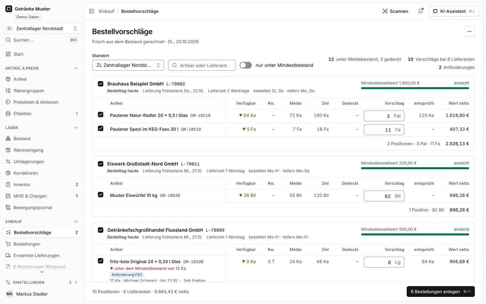Click the Einkauf breadcrumb link
The width and height of the screenshot is (486, 304).
click(107, 11)
